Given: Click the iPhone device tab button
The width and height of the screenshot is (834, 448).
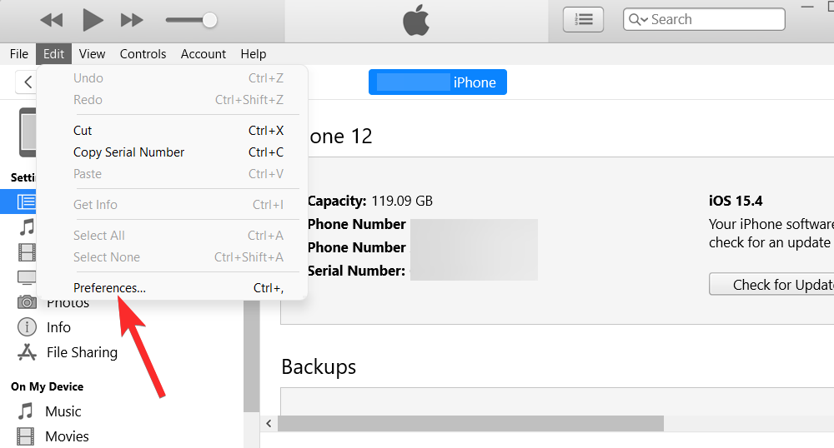Looking at the screenshot, I should point(437,82).
